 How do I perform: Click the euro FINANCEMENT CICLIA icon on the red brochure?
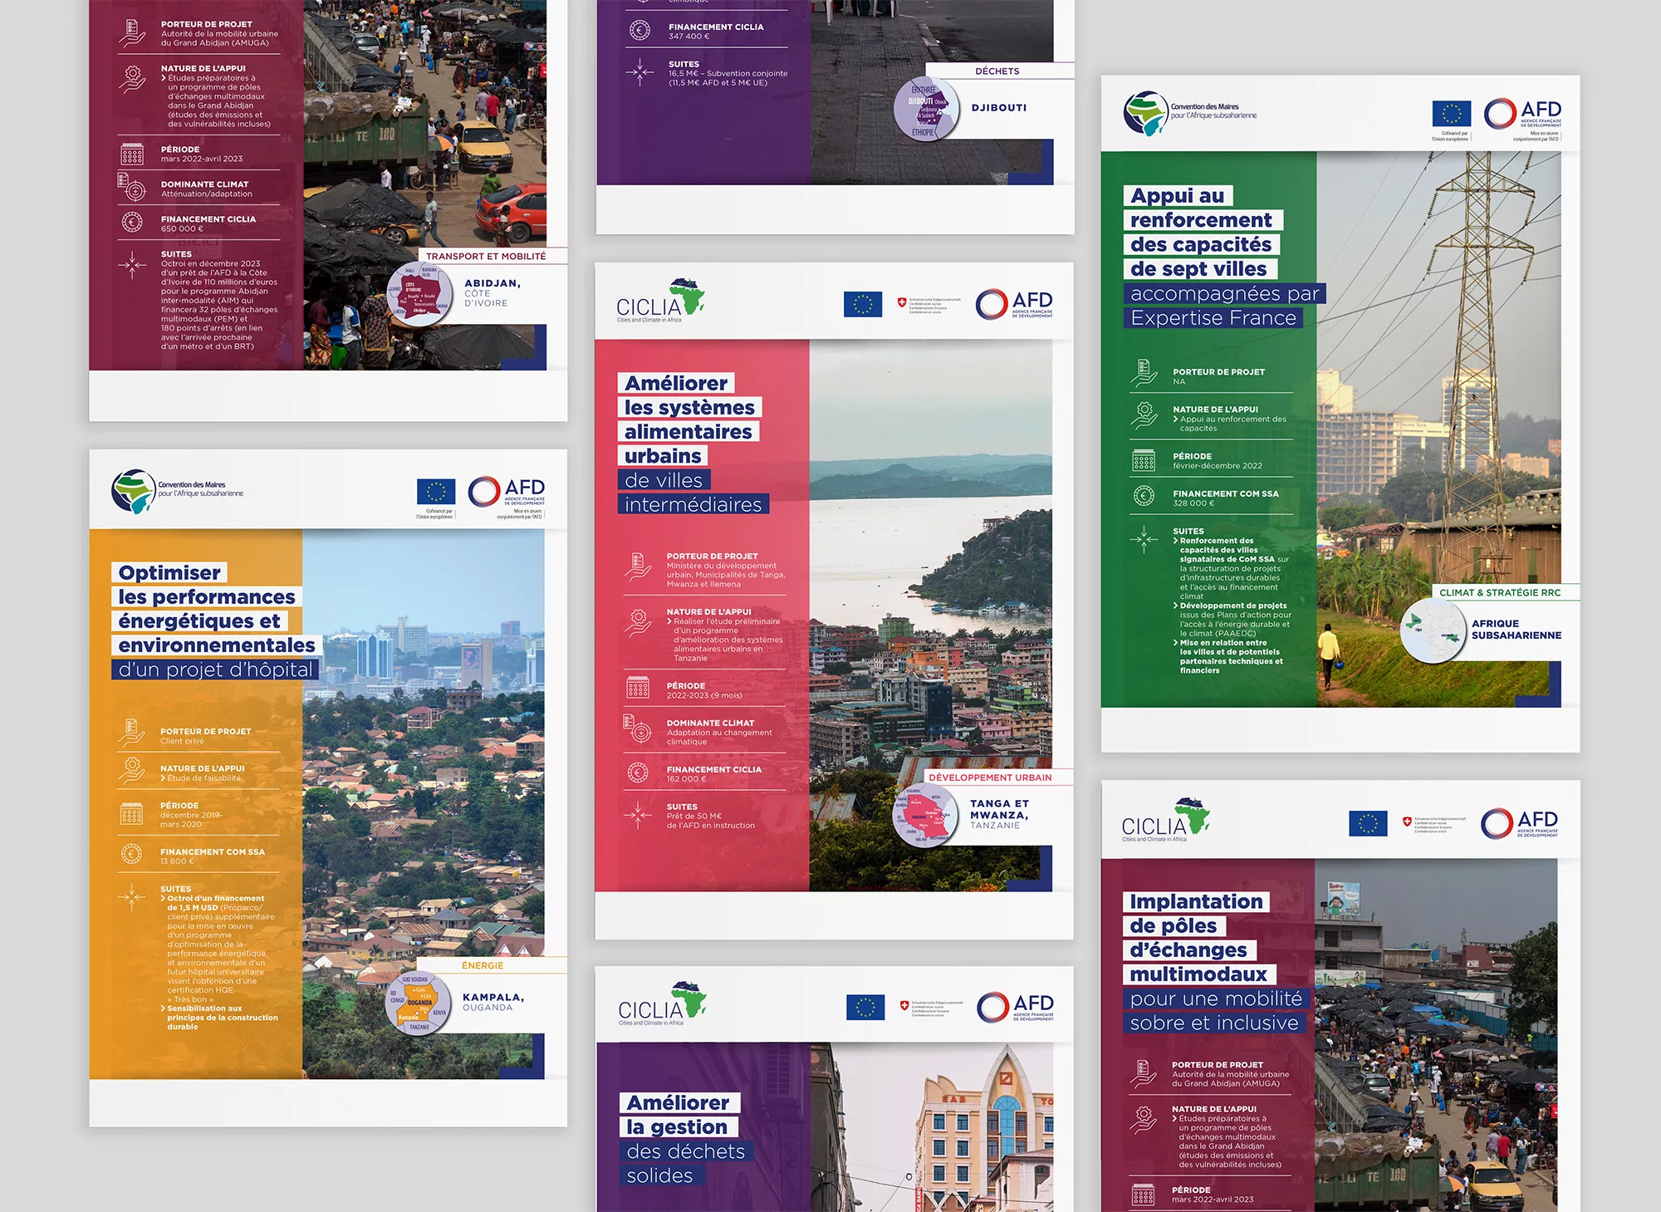coord(638,773)
